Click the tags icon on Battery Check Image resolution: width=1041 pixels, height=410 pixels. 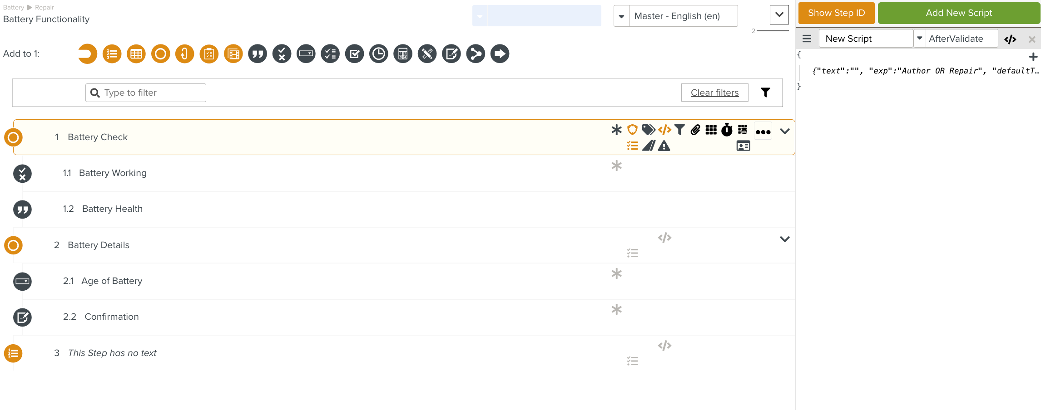click(x=648, y=130)
